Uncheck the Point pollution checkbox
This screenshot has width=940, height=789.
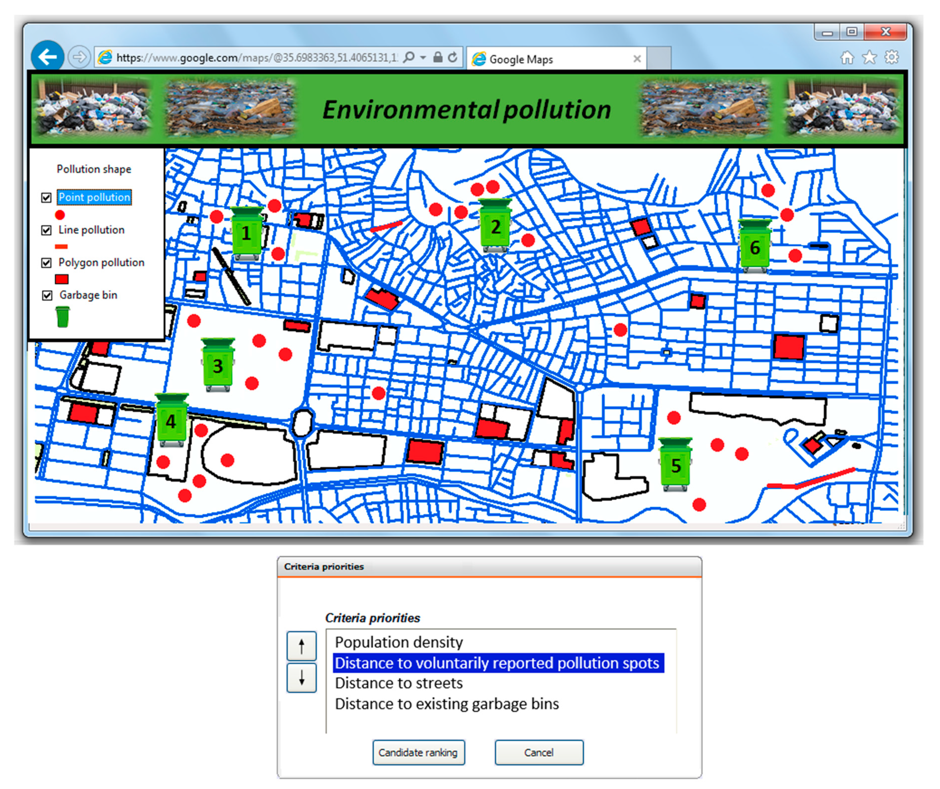tap(46, 197)
